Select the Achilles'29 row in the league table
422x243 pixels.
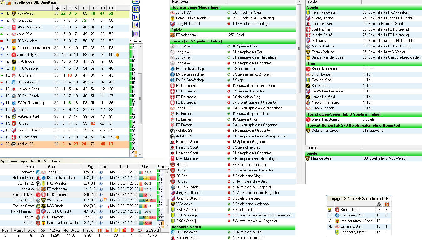coord(65,144)
